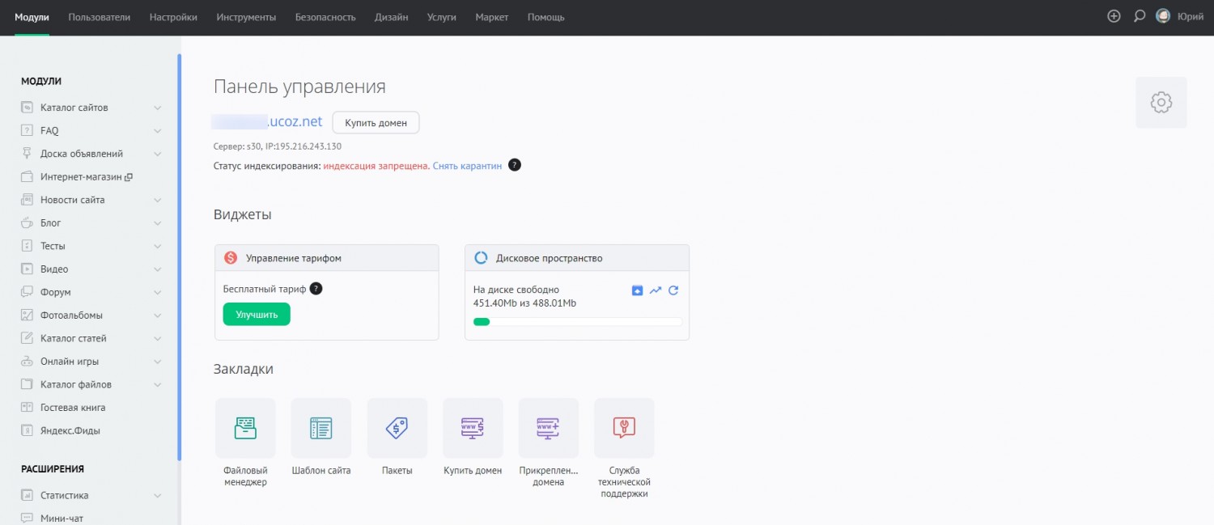
Task: Click the Пакеты price tag icon
Action: [x=397, y=428]
